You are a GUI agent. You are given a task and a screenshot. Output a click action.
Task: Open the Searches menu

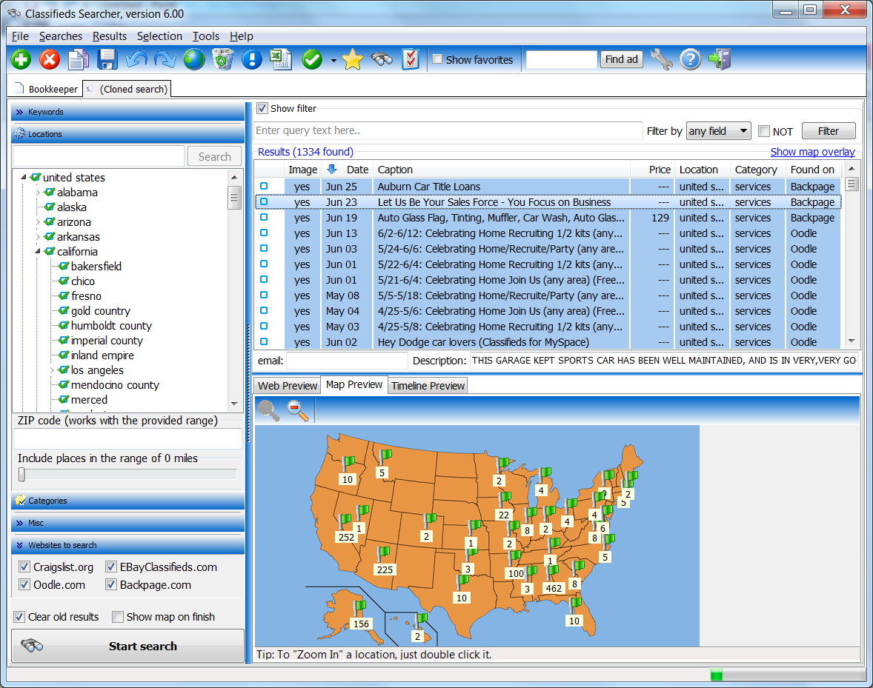pyautogui.click(x=61, y=36)
